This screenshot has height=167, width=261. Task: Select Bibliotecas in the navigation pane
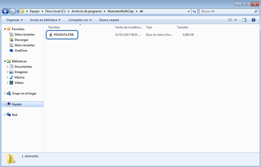coord(19,61)
